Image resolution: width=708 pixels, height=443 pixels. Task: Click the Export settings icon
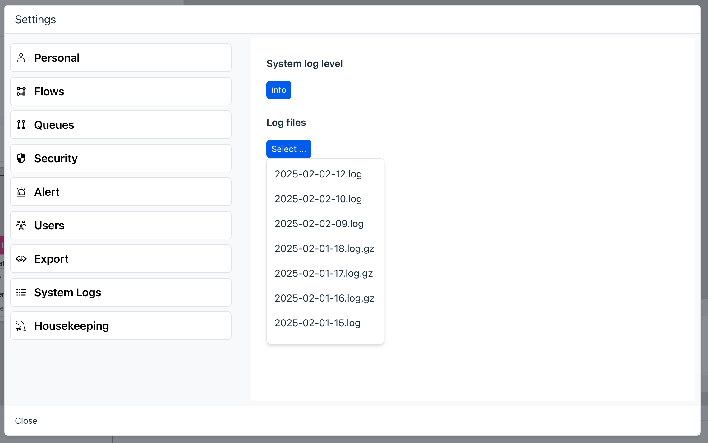[x=21, y=259]
